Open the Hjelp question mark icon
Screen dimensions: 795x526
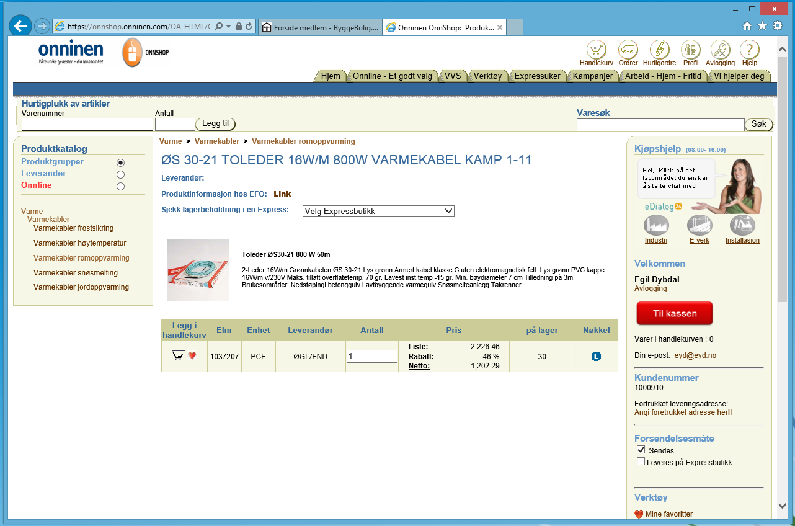pyautogui.click(x=750, y=50)
